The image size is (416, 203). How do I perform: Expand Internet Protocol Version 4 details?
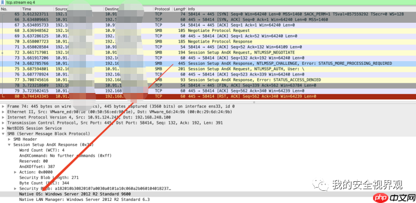click(x=3, y=117)
